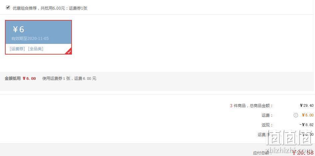This screenshot has height=156, width=315.
Task: Click the 运费 info circle icon
Action: (x=296, y=115)
